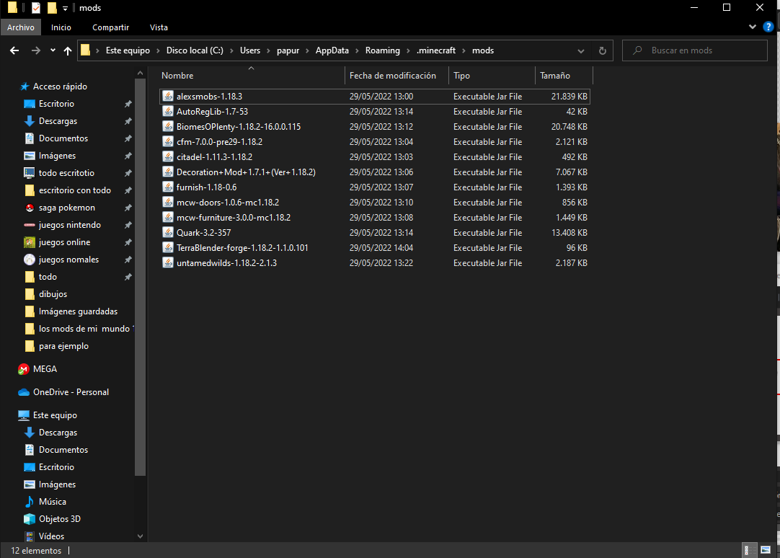Viewport: 780px width, 558px height.
Task: Open MEGA in navigation pane
Action: click(45, 370)
